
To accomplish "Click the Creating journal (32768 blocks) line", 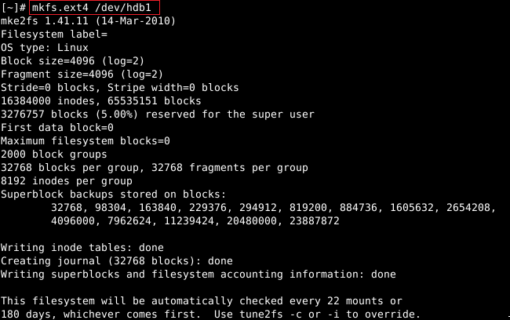I will pyautogui.click(x=117, y=261).
